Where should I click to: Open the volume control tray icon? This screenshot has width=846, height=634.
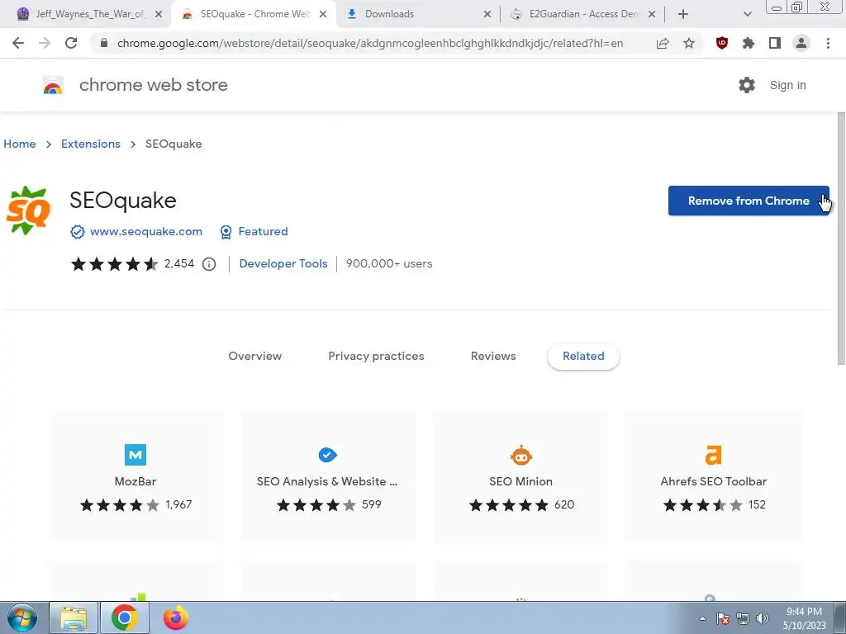pyautogui.click(x=763, y=618)
